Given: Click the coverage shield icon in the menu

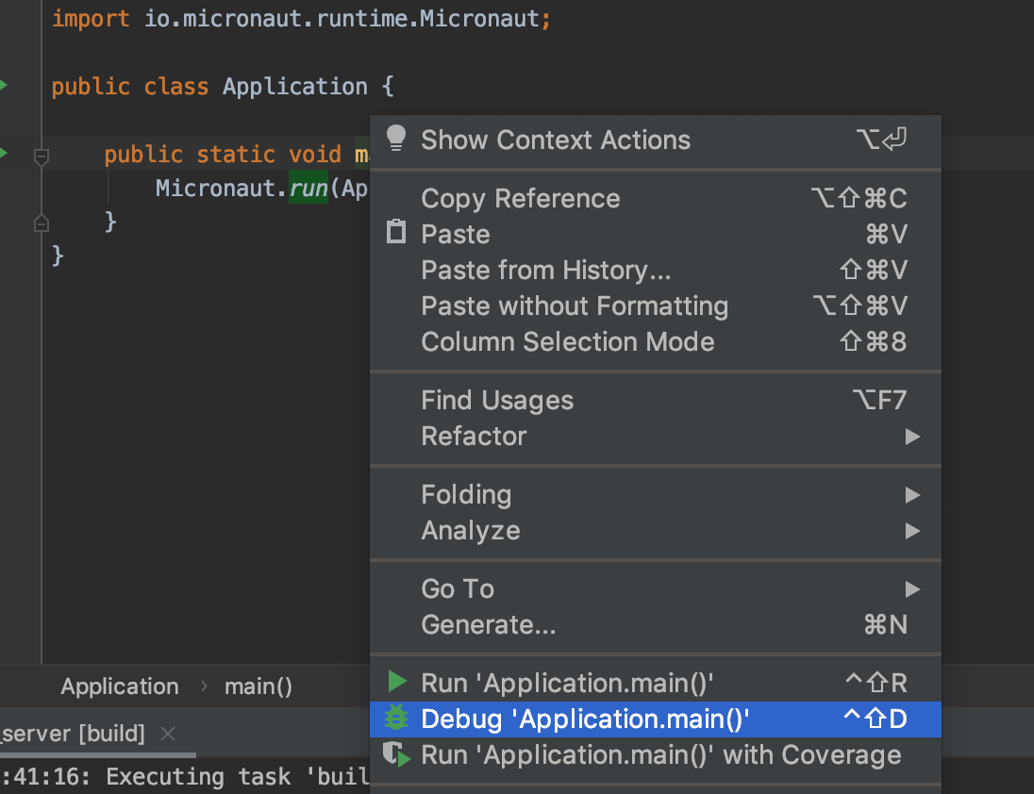Looking at the screenshot, I should (397, 754).
